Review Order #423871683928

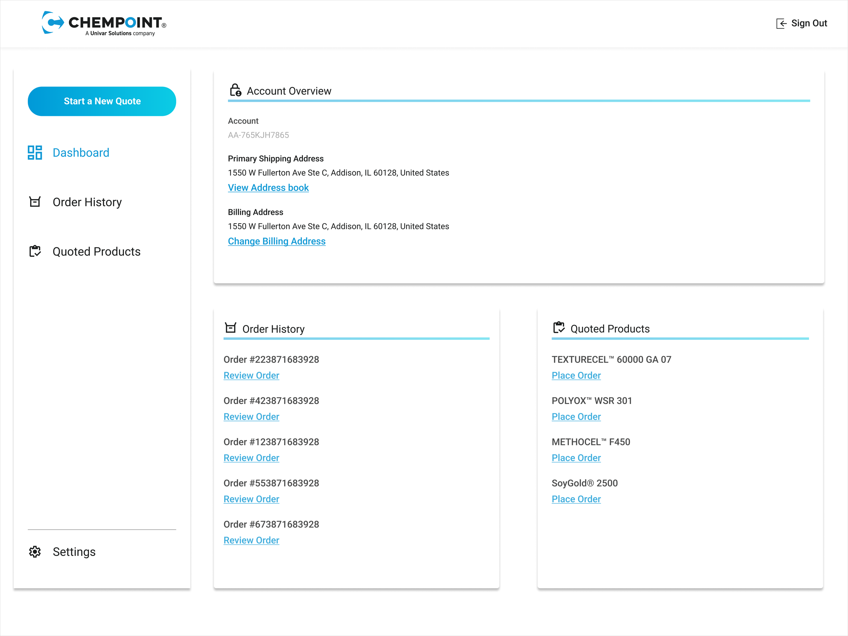tap(251, 416)
